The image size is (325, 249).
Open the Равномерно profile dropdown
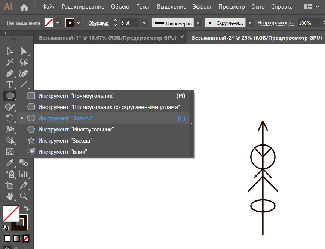coord(198,22)
